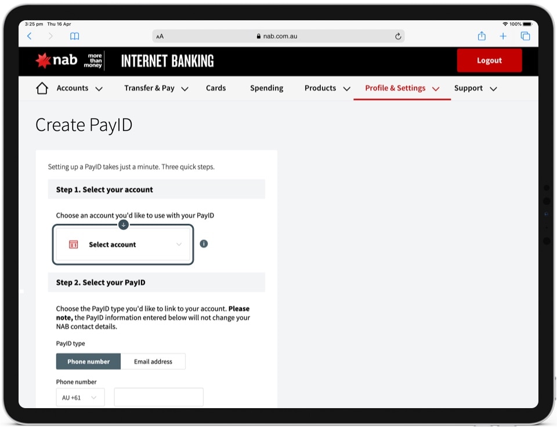Click the Phone number input field
The image size is (557, 429).
click(x=158, y=398)
